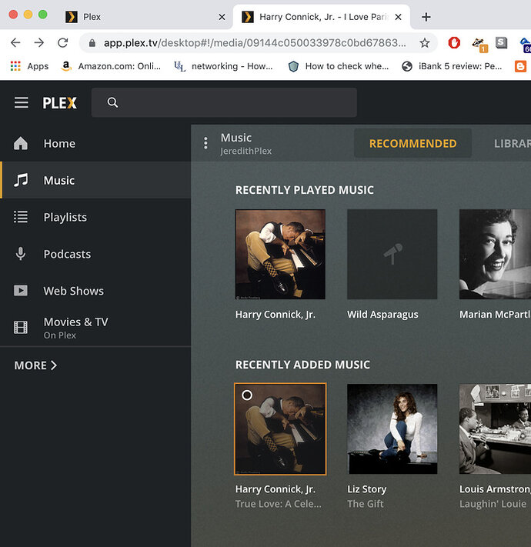Click the browser forward arrow

(x=39, y=42)
